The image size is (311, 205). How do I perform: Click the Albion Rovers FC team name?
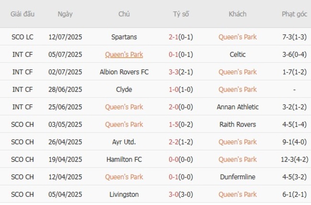pos(124,72)
